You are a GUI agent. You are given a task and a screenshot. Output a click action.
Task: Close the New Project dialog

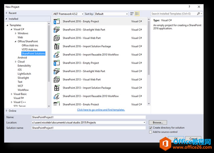point(199,7)
